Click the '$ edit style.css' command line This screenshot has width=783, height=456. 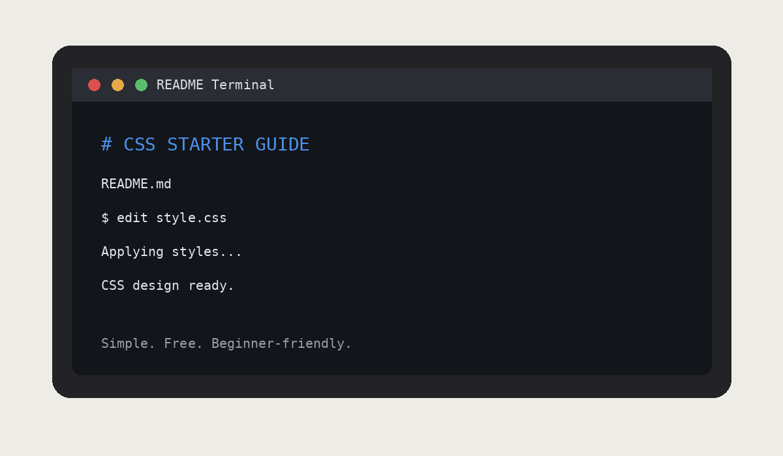164,218
